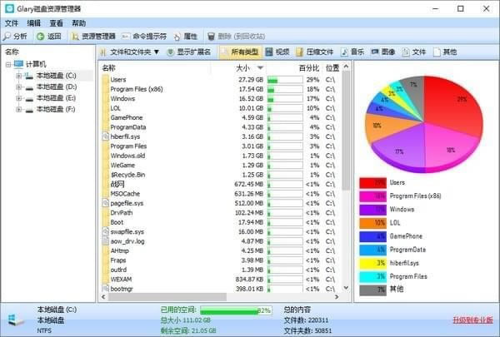
Task: Select the Windows.old row
Action: tap(220, 156)
